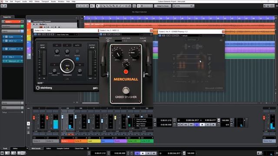Image resolution: width=278 pixels, height=156 pixels.
Task: Select the Drums mixer channel label
Action: [x=120, y=141]
